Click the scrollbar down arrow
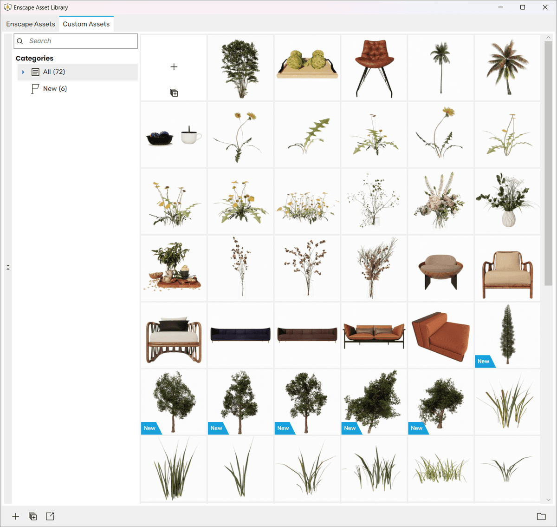 point(548,500)
